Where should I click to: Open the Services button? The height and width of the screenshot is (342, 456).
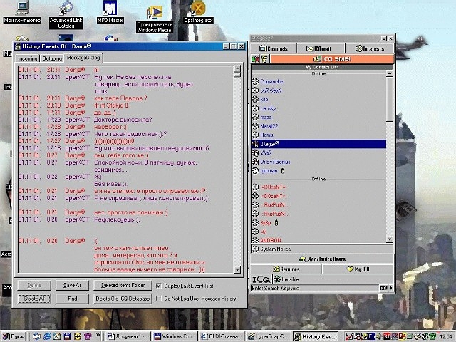click(x=286, y=269)
